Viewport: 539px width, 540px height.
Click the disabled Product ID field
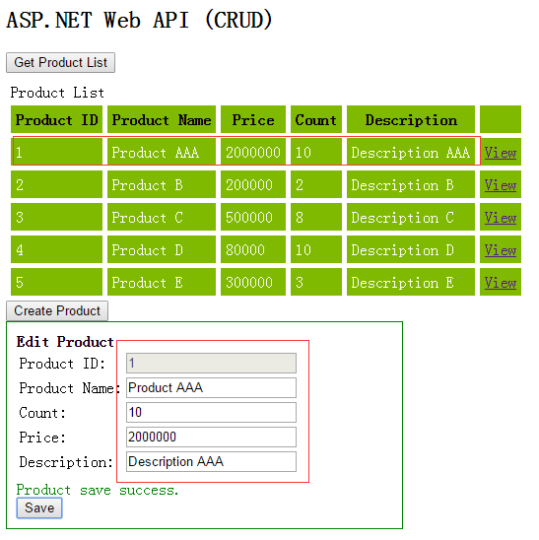(211, 363)
